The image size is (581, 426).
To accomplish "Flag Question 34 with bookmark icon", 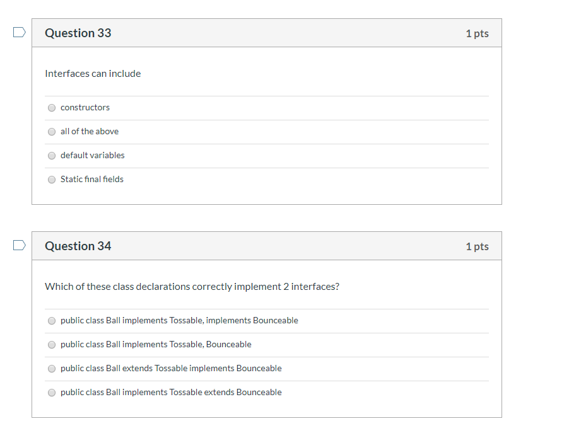I will click(x=20, y=245).
